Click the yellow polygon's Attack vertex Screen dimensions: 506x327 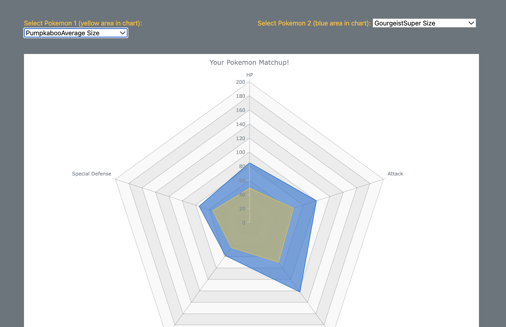(x=294, y=208)
